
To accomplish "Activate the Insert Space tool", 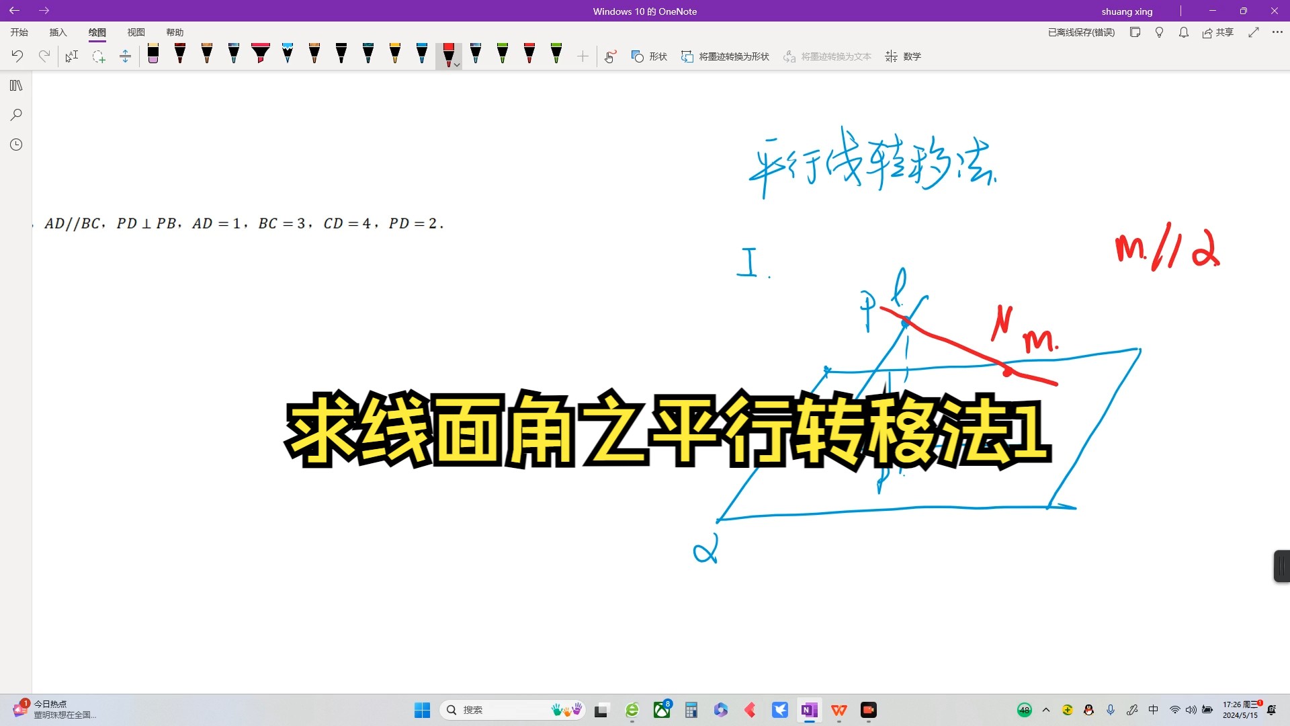I will (125, 56).
